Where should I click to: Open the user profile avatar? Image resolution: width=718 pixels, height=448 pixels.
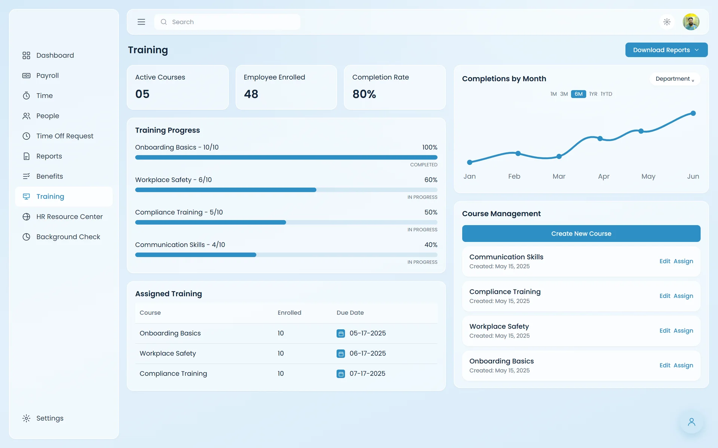click(691, 22)
